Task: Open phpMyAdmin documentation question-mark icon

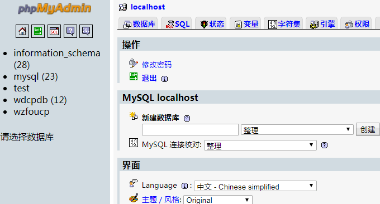Action: tap(70, 31)
